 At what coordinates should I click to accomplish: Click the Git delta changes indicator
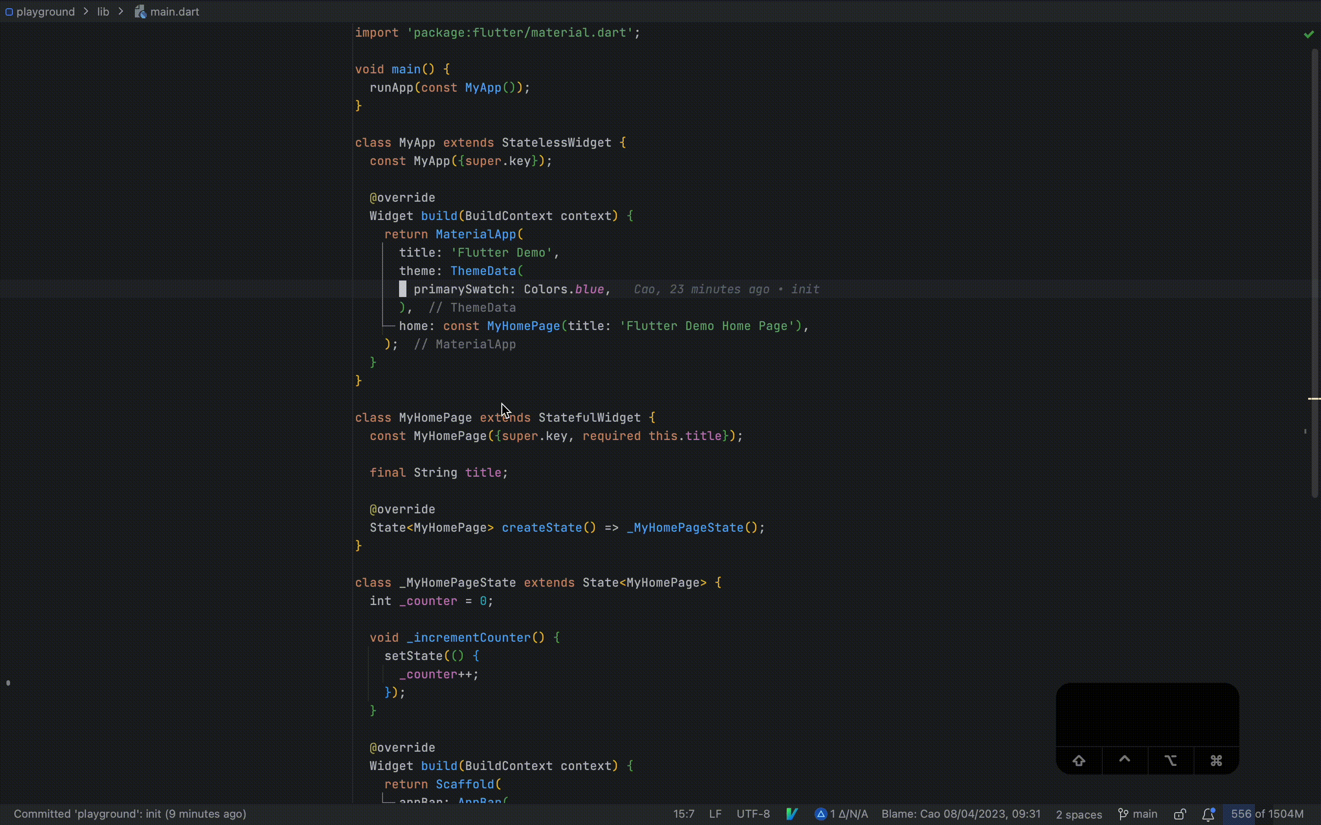point(841,814)
